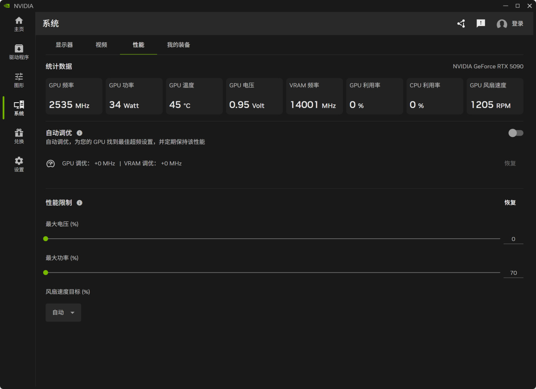Click the NVIDIA logo in the title bar
The width and height of the screenshot is (536, 389).
[6, 6]
